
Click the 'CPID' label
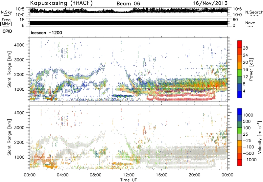(x=7, y=31)
